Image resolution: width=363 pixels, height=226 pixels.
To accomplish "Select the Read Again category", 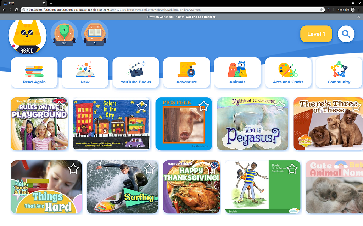I will (x=34, y=73).
